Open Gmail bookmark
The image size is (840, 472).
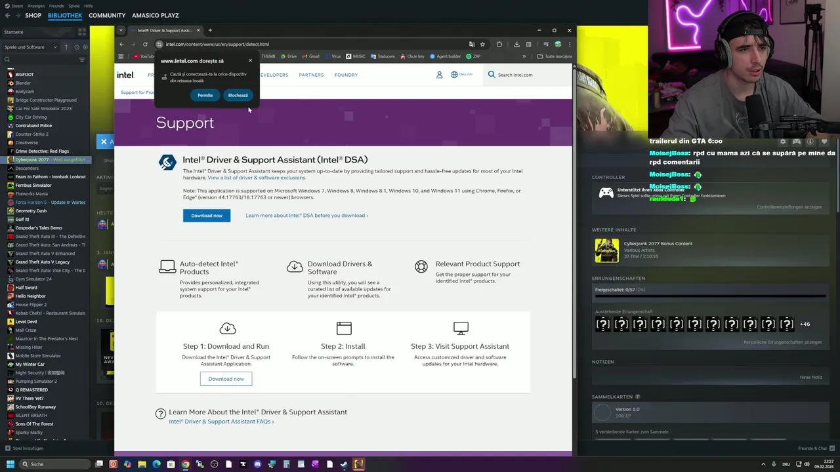click(310, 56)
